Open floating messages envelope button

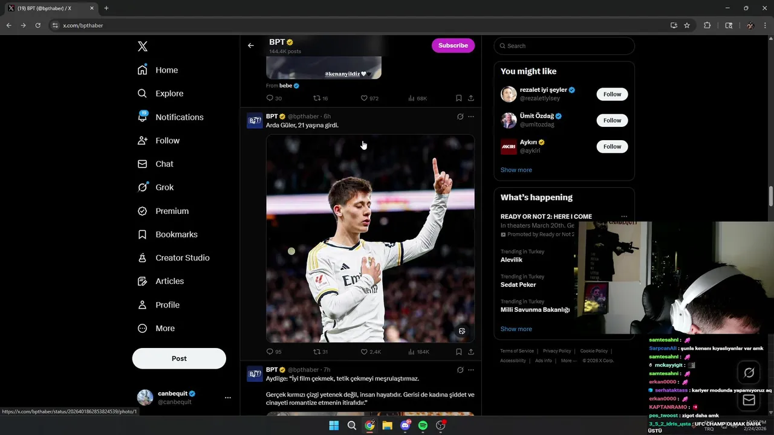749,400
